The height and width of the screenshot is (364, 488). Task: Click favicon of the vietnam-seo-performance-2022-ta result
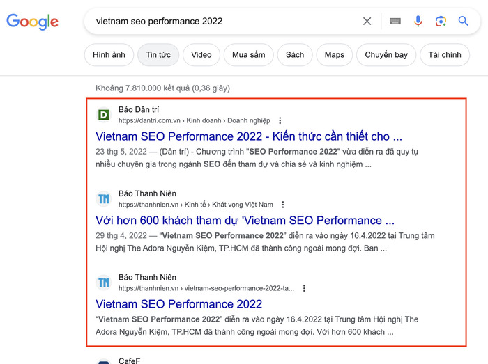(104, 283)
